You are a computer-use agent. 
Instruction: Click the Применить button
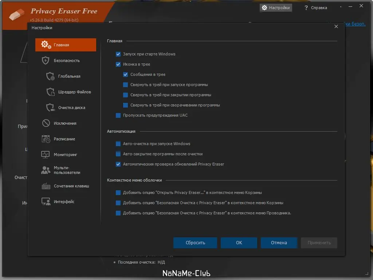pos(319,242)
